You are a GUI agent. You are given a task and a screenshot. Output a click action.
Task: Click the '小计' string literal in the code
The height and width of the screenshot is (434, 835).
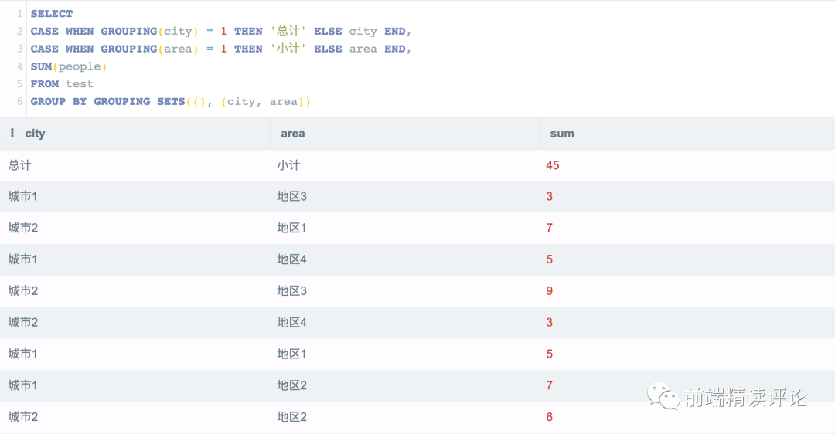[x=288, y=49]
